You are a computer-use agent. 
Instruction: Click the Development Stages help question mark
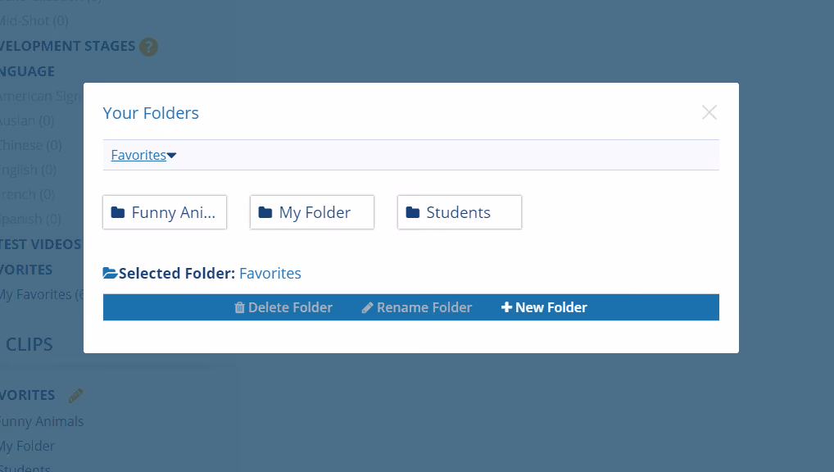click(148, 47)
